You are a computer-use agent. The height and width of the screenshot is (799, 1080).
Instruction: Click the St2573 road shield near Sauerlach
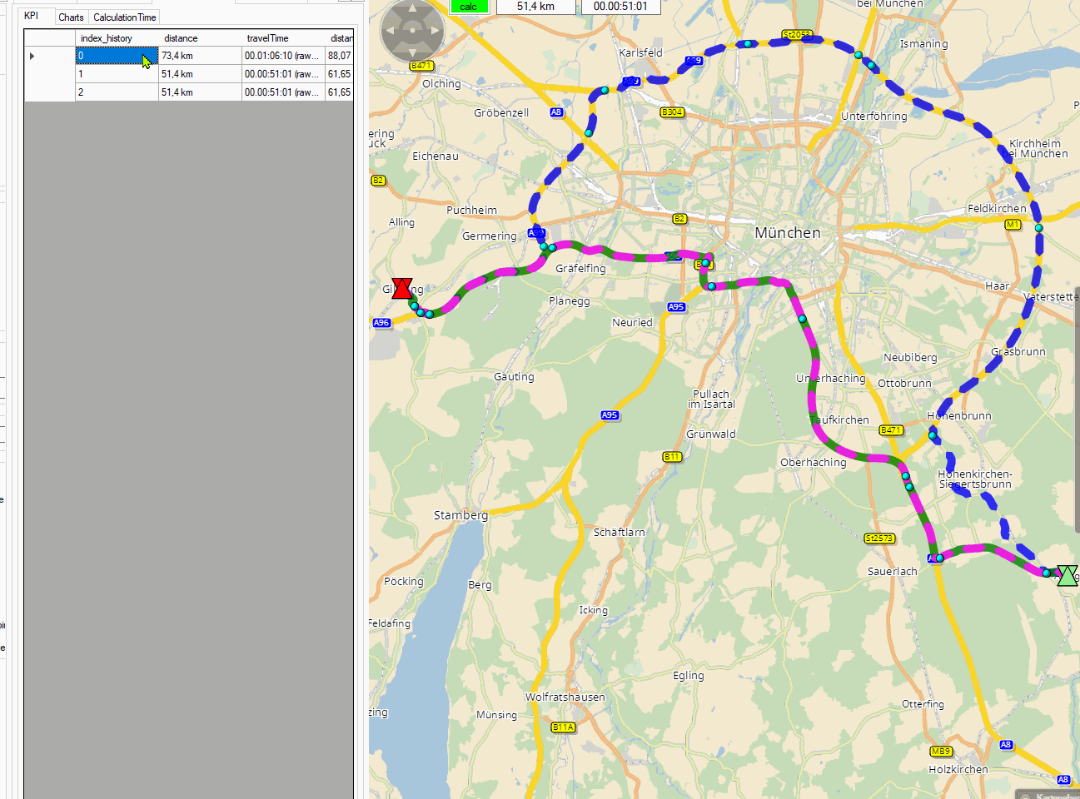click(879, 538)
